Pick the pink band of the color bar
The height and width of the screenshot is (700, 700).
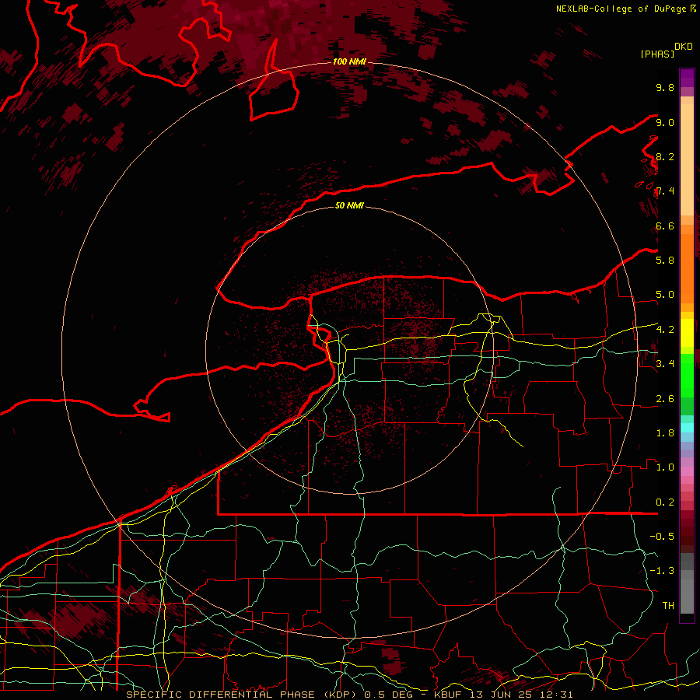(x=687, y=471)
